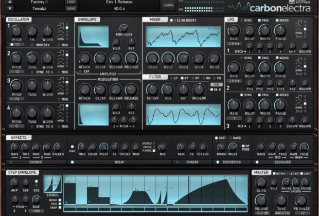Click the LOAD preset button
The image size is (319, 216).
(x=71, y=2)
